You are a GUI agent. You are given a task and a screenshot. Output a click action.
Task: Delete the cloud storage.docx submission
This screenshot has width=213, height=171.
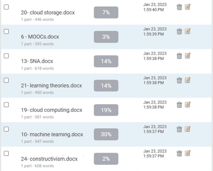coord(179,7)
